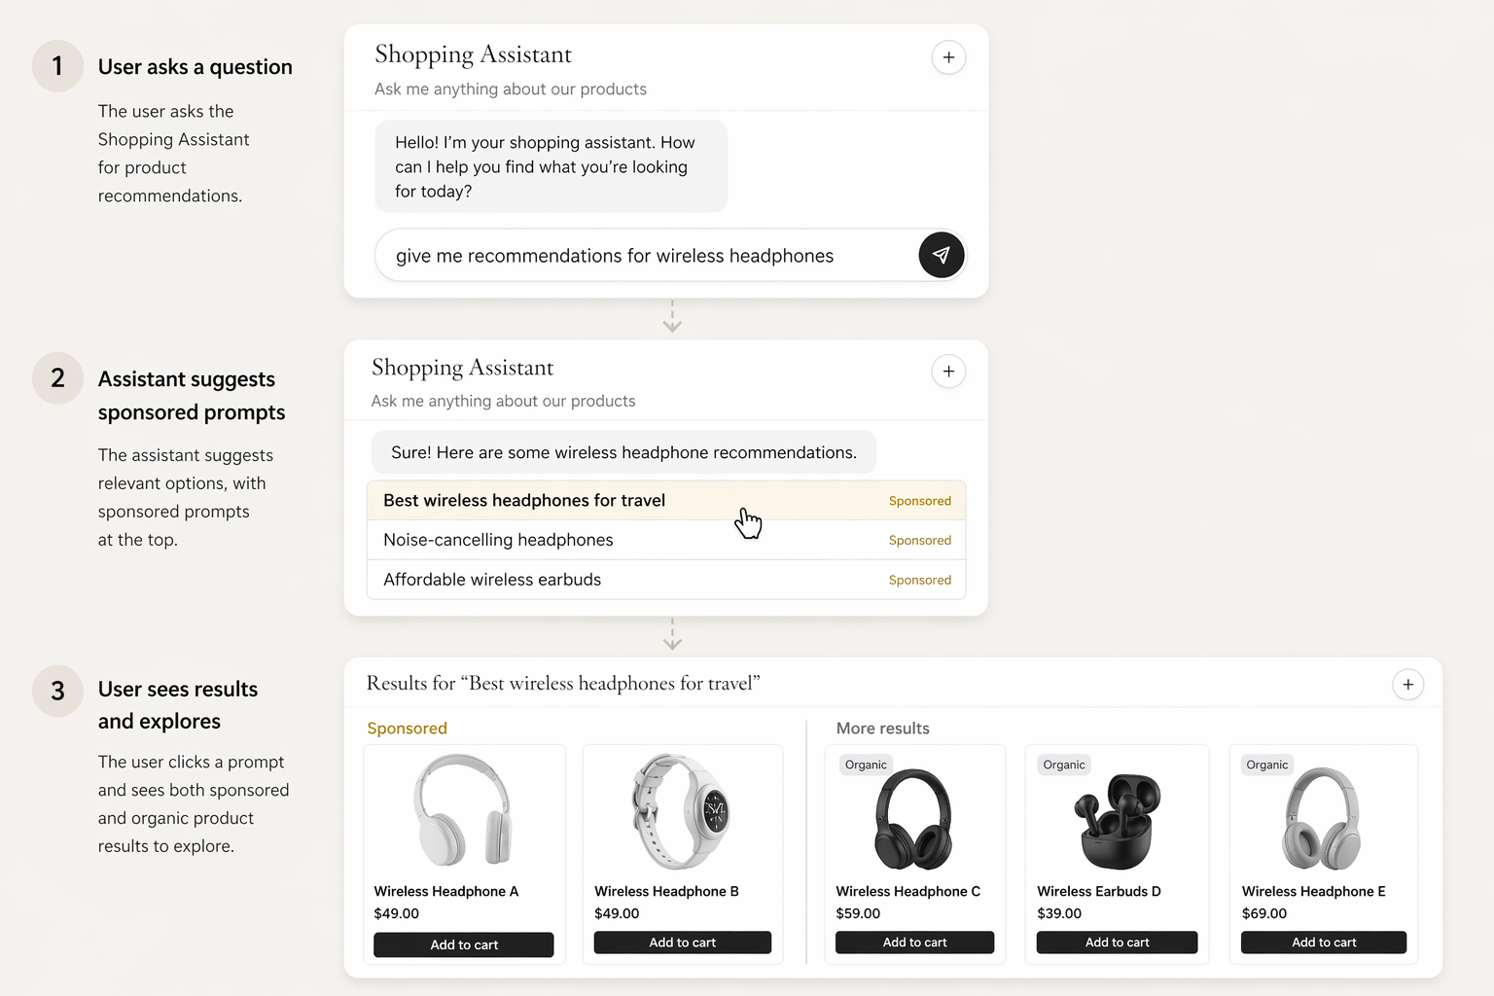1494x996 pixels.
Task: Open Wireless Headphone B watch image
Action: pyautogui.click(x=681, y=810)
